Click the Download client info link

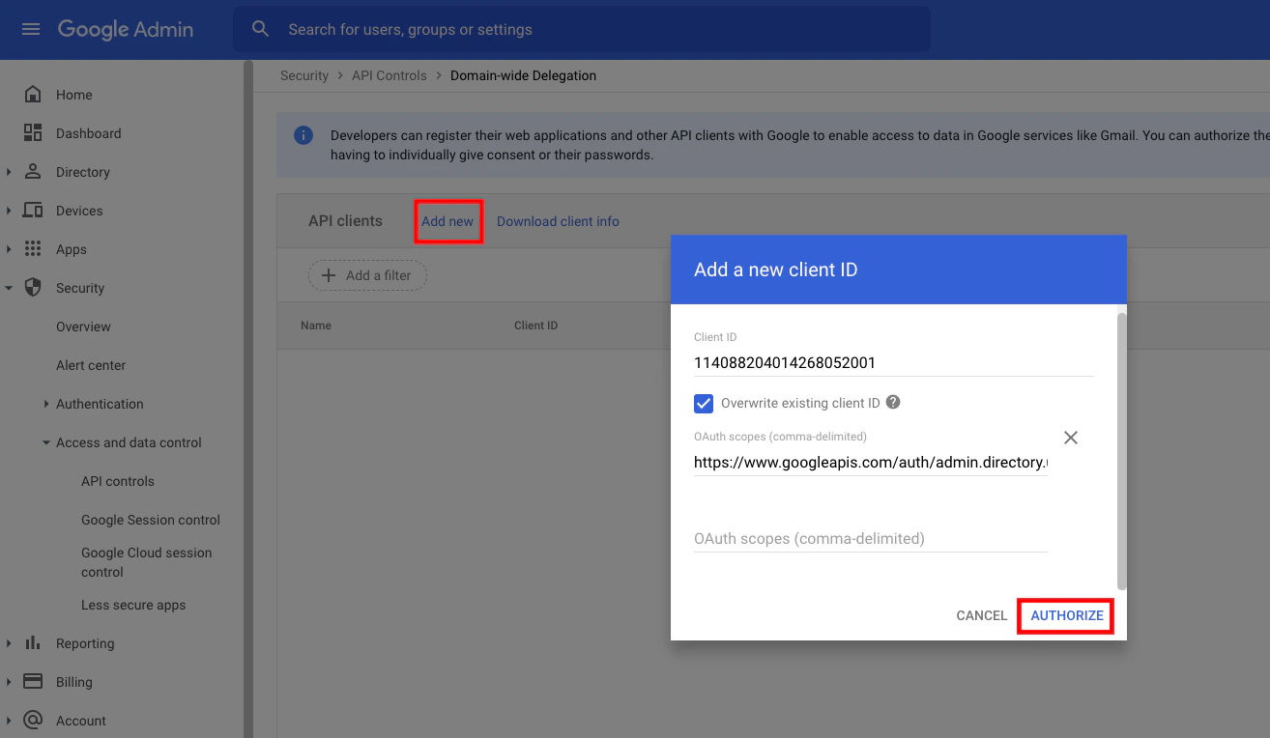558,221
